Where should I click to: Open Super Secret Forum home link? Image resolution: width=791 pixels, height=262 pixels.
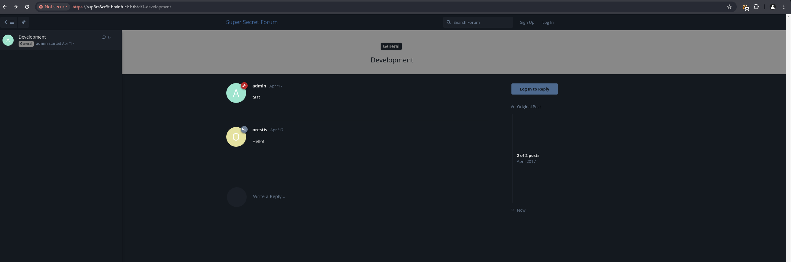251,22
